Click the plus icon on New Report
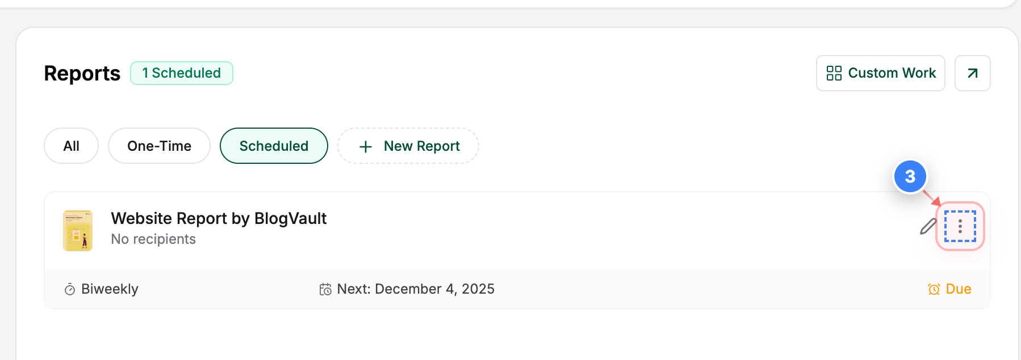 click(x=365, y=146)
